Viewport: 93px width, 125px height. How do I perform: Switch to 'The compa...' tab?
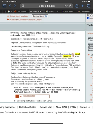pyautogui.click(x=21, y=11)
